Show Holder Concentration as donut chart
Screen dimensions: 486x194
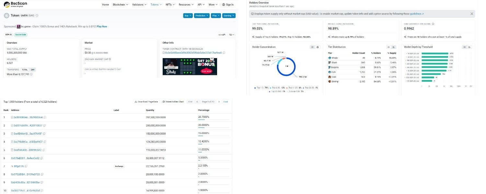coord(318,47)
